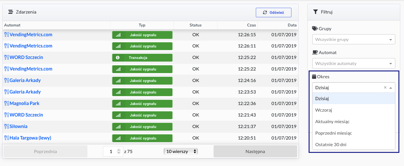Screen dimensions: 404x166
Task: Click the funnel icon next to Filtruj
Action: click(x=315, y=12)
